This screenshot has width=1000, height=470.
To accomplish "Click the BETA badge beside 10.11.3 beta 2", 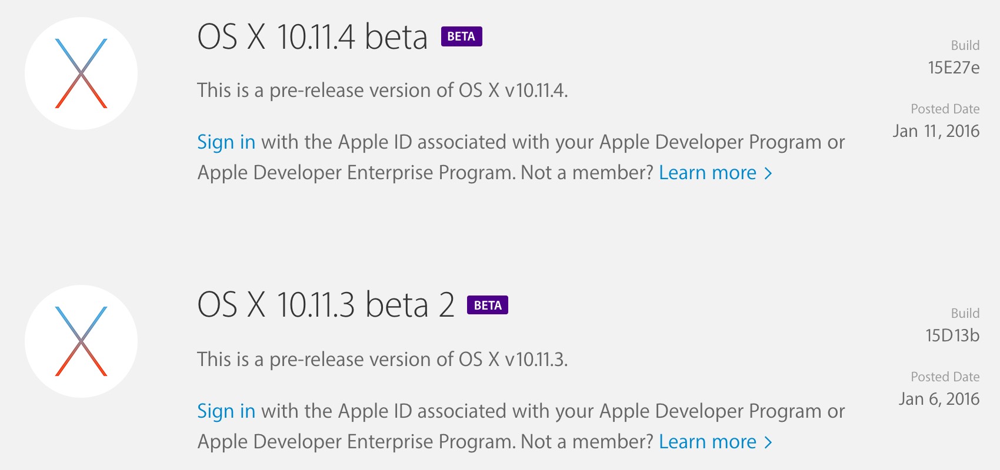I will coord(488,305).
